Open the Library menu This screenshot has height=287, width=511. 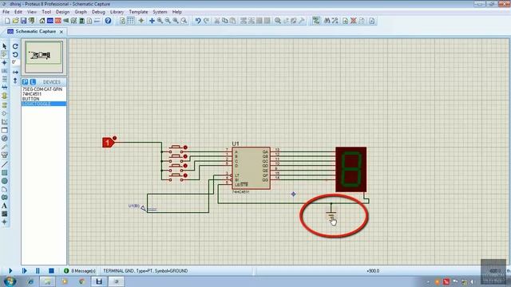pos(117,12)
